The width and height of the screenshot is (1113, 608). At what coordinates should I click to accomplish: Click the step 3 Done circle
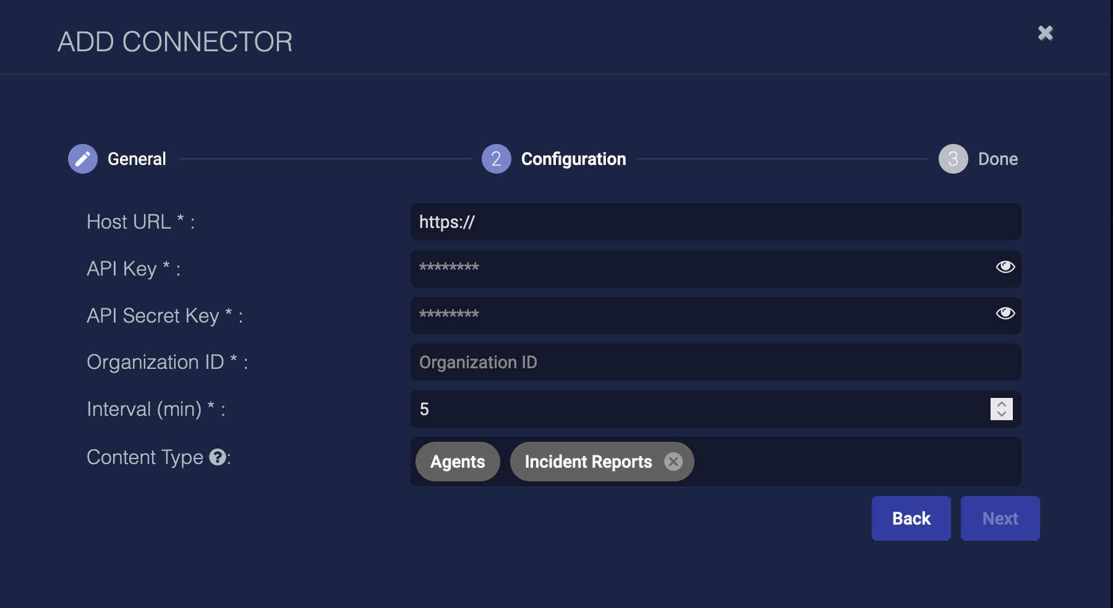(953, 159)
